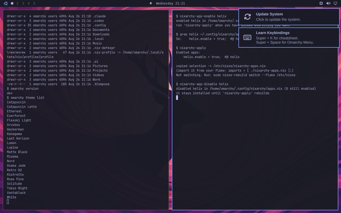The width and height of the screenshot is (341, 213).
Task: Click 'Osaka Jade' theme name
Action: 16,166
